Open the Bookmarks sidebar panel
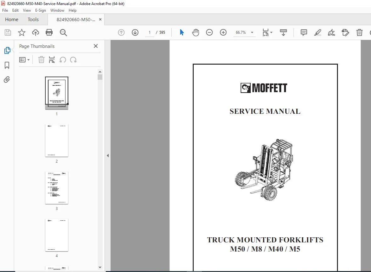 click(7, 65)
